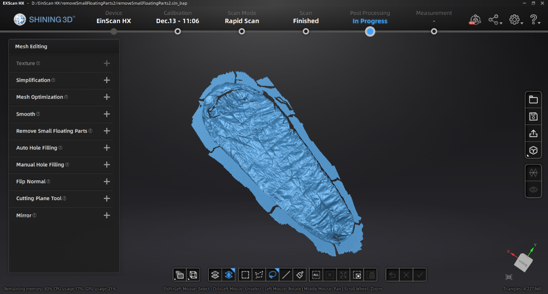
Task: Save the scan with disk icon
Action: tap(533, 117)
